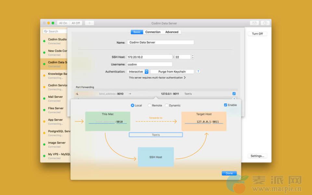The image size is (312, 195).
Task: Click the help question mark in toolbar
Action: click(x=265, y=23)
